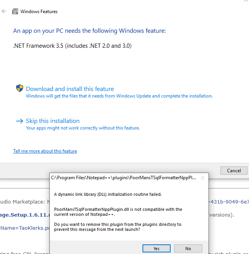Click 'Name=TaoKlerks.po' link in background page

(25, 228)
